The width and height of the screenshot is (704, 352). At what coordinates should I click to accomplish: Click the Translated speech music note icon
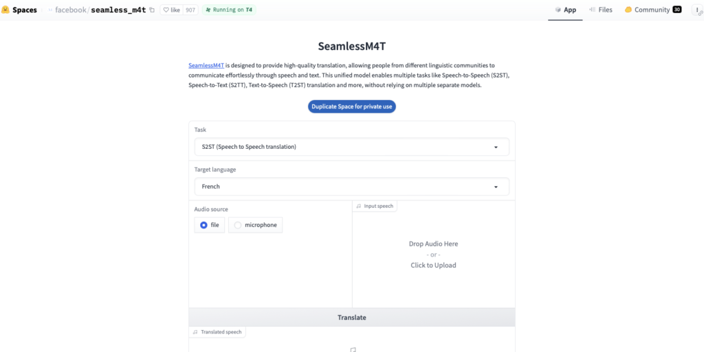coord(195,332)
